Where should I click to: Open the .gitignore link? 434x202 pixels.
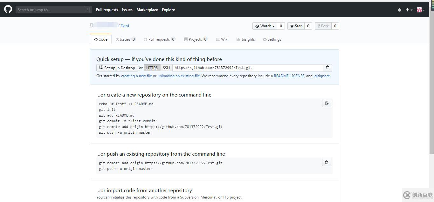click(322, 76)
